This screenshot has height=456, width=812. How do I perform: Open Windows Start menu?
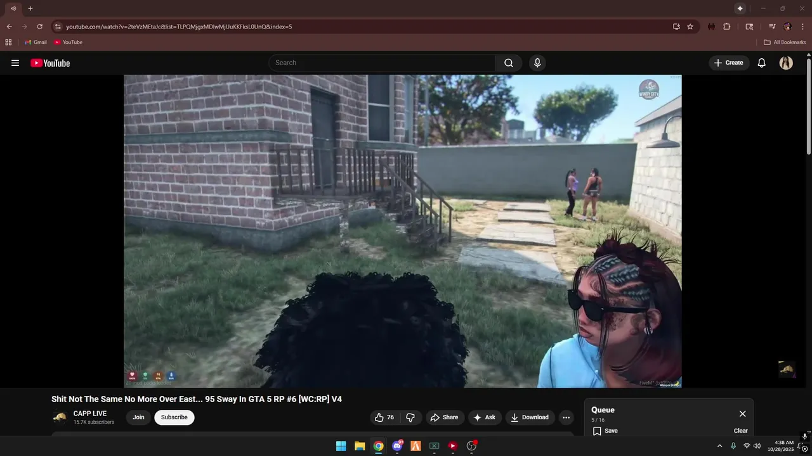click(x=341, y=446)
